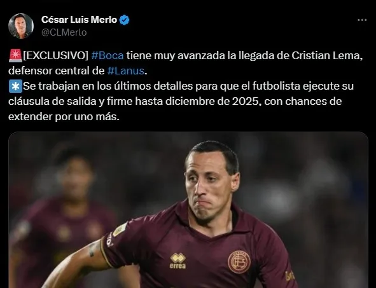Image resolution: width=376 pixels, height=288 pixels.
Task: Follow the #Lanus hashtag link
Action: tap(126, 71)
